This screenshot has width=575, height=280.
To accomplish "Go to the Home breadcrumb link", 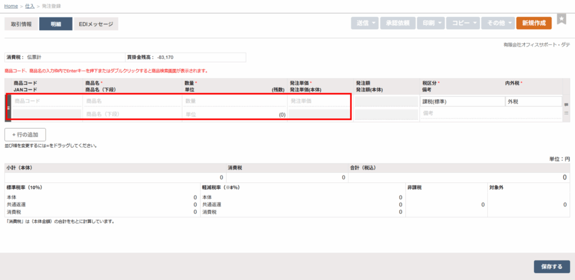I will pos(11,6).
